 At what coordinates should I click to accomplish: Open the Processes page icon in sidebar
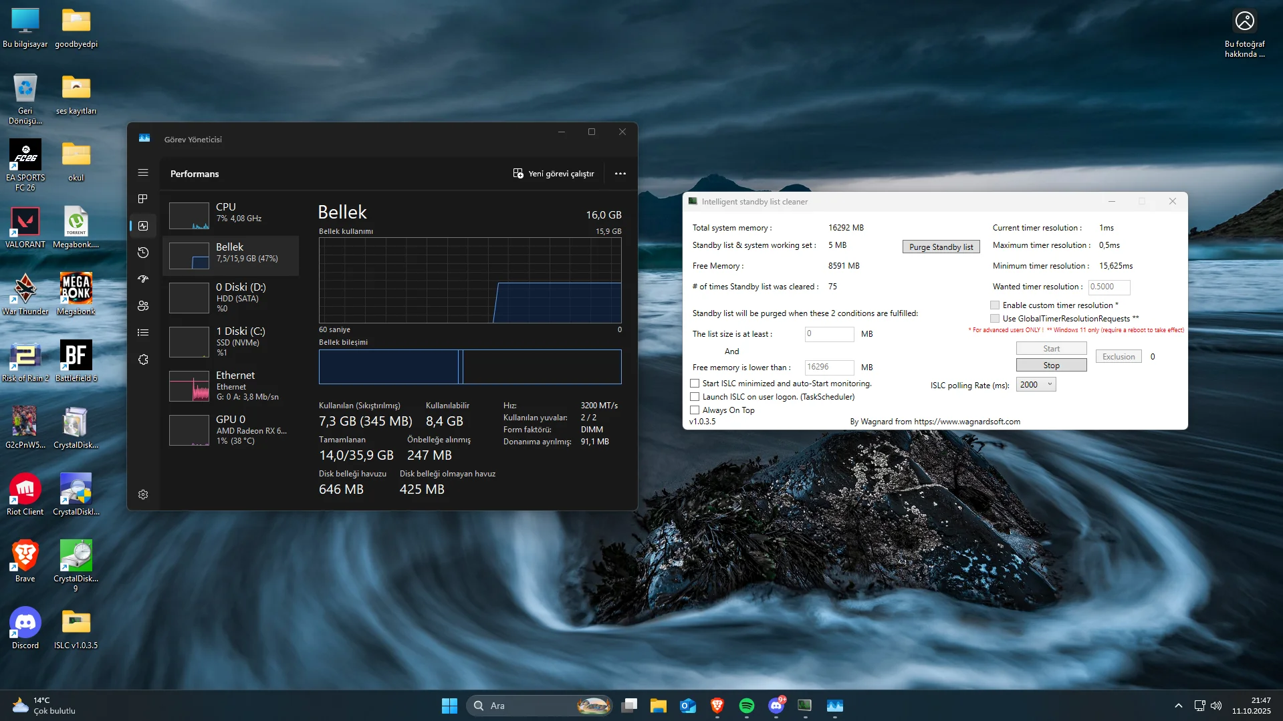(143, 199)
